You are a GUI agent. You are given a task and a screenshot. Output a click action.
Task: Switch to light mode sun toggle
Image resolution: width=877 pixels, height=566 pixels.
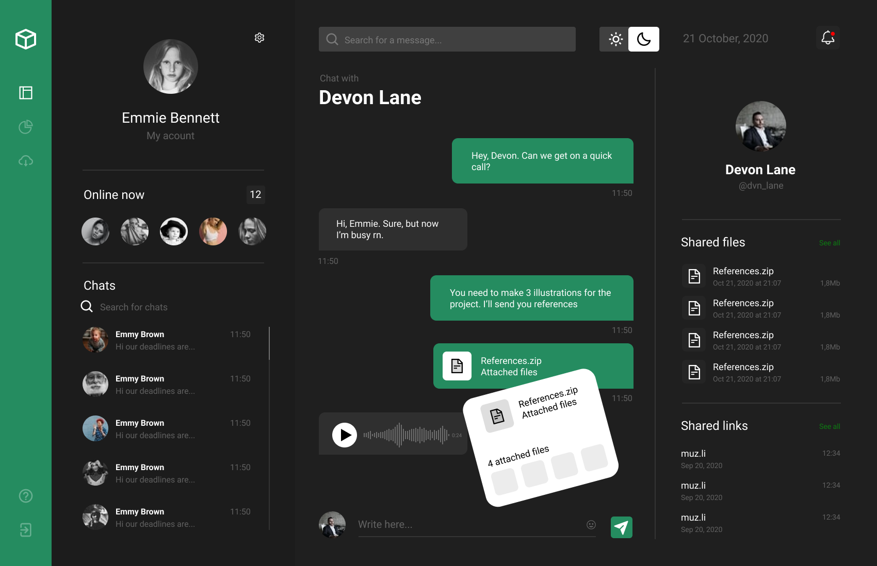click(615, 39)
